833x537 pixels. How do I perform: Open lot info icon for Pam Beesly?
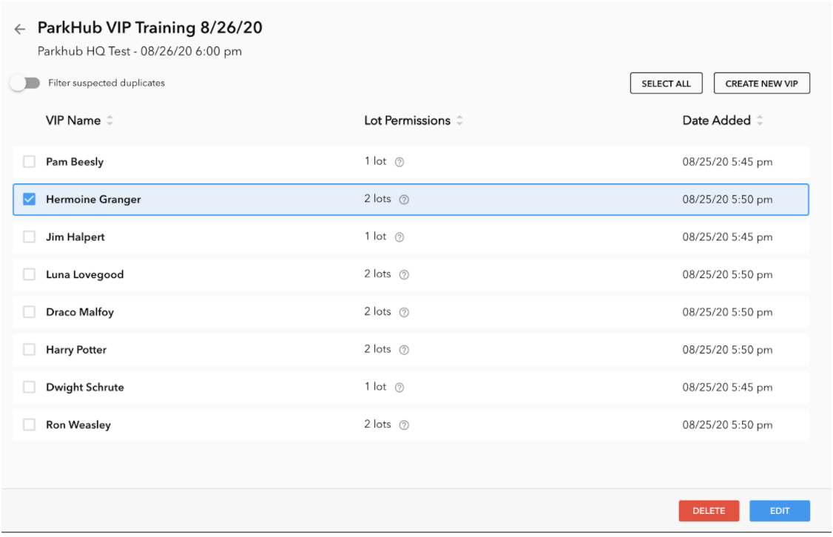pyautogui.click(x=399, y=162)
